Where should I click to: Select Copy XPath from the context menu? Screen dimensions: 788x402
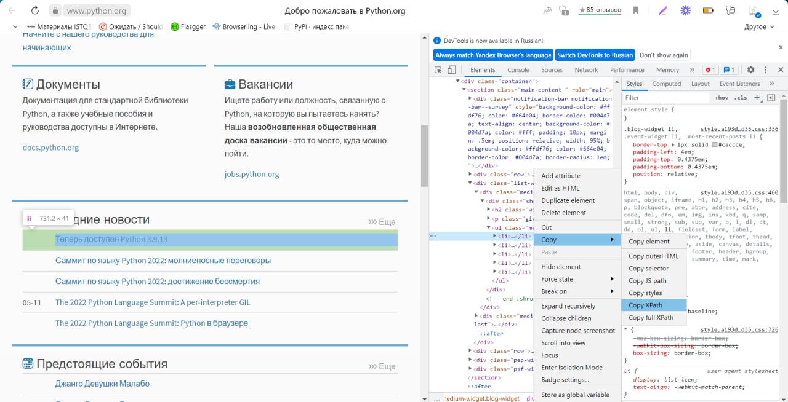point(645,305)
